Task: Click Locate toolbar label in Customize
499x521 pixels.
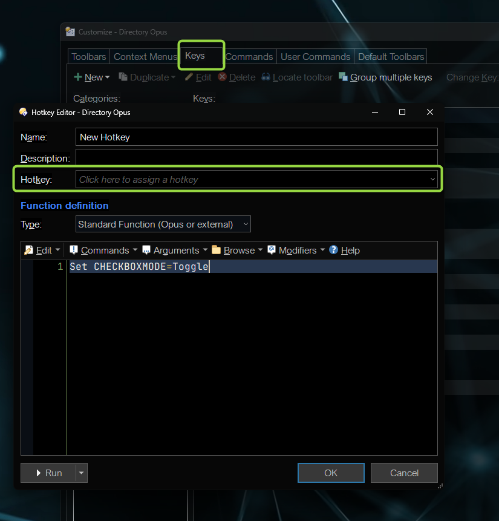Action: point(302,77)
